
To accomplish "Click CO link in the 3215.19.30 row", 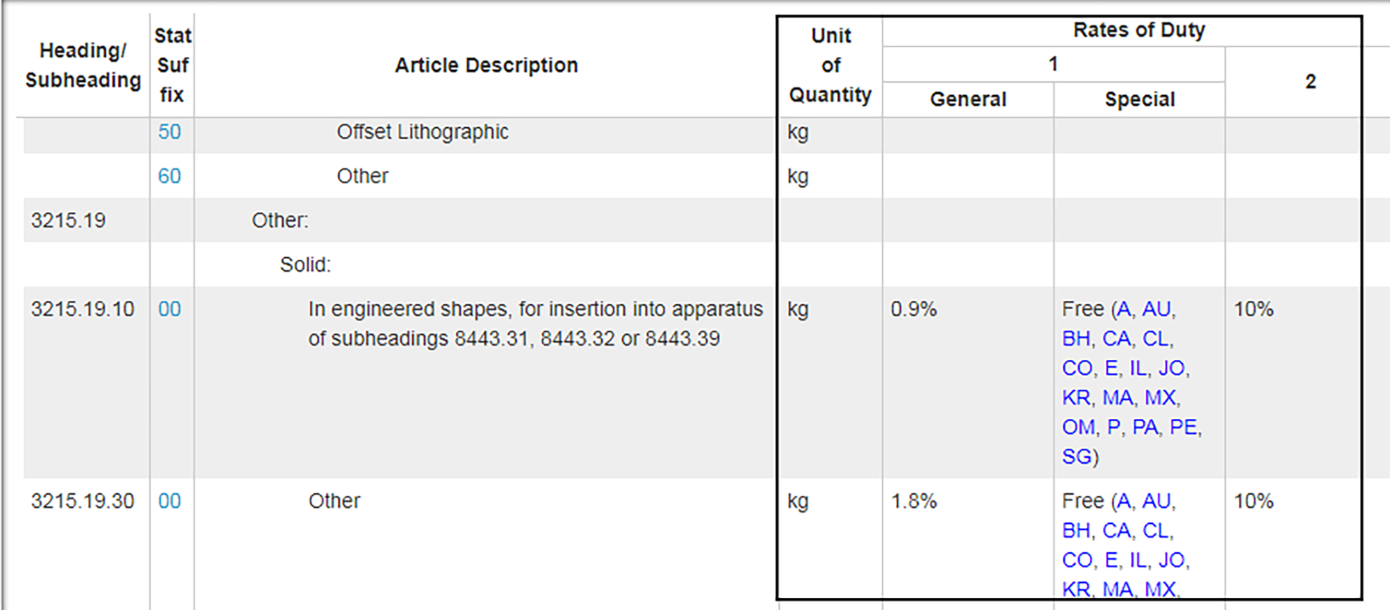I will click(1078, 560).
